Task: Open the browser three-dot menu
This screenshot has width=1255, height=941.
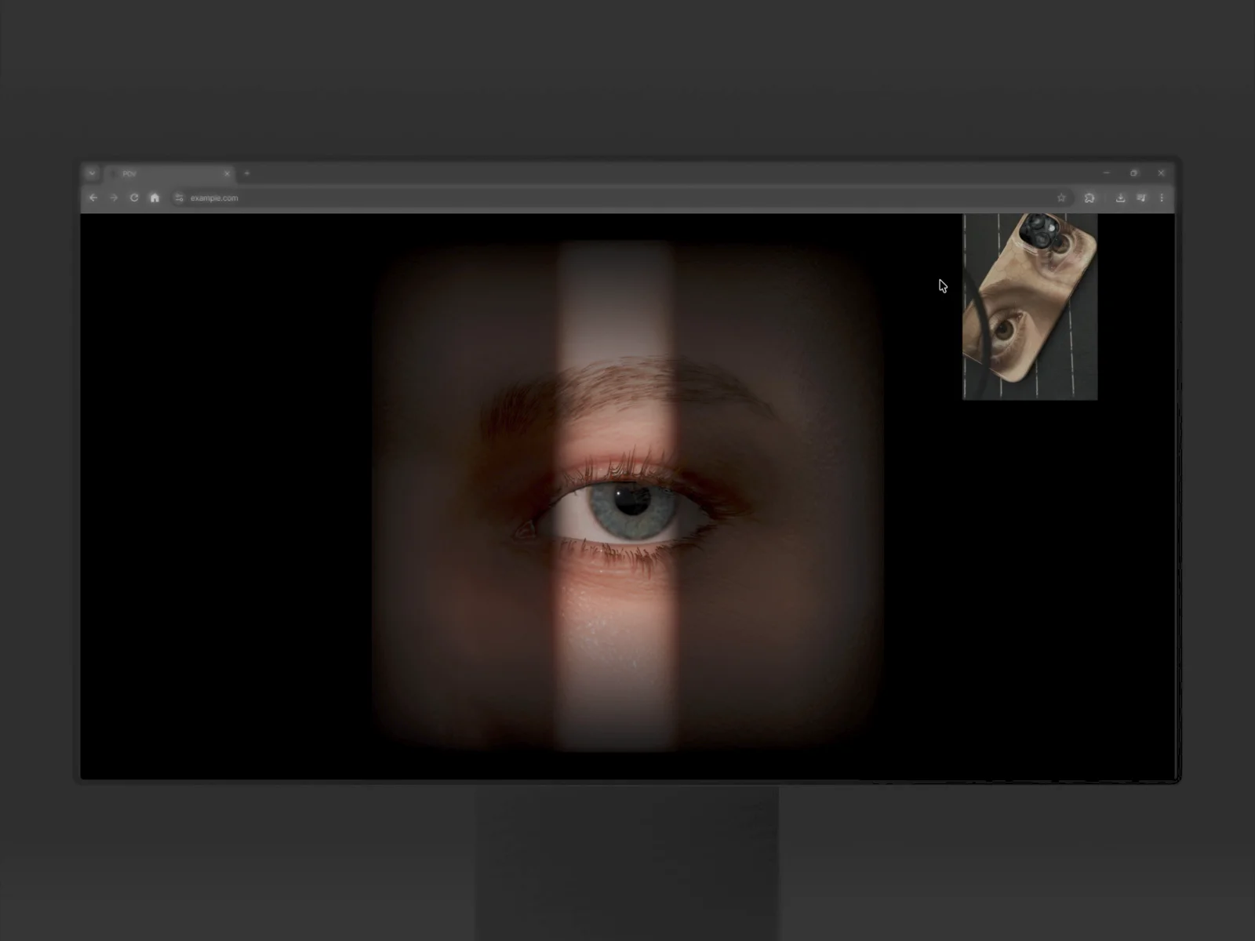Action: tap(1162, 198)
